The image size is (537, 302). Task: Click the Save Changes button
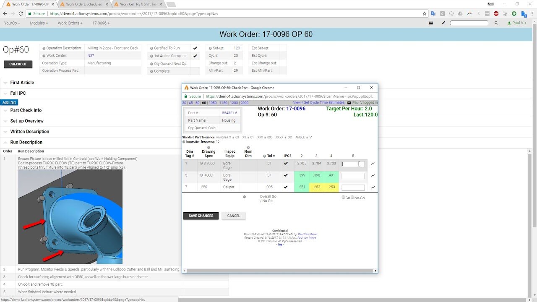tap(201, 216)
